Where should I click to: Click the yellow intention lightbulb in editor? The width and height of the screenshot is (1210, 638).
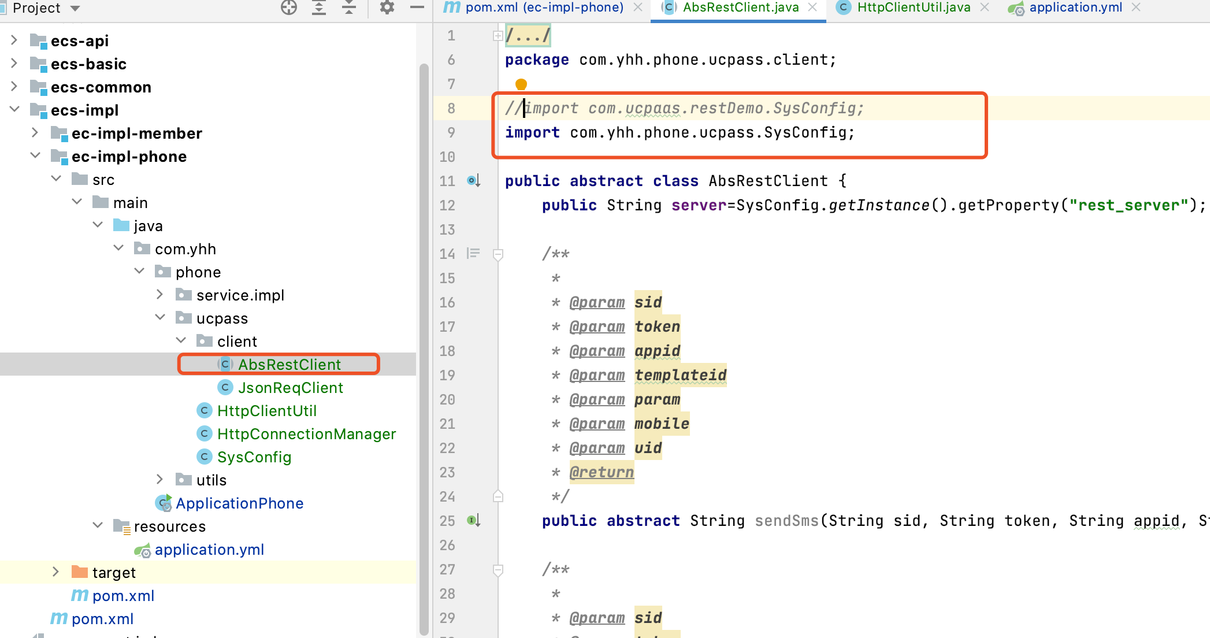pos(521,84)
